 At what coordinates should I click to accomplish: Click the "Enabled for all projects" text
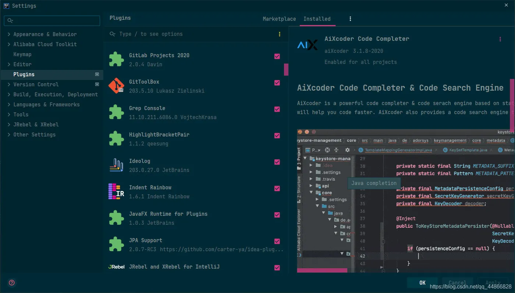[360, 62]
